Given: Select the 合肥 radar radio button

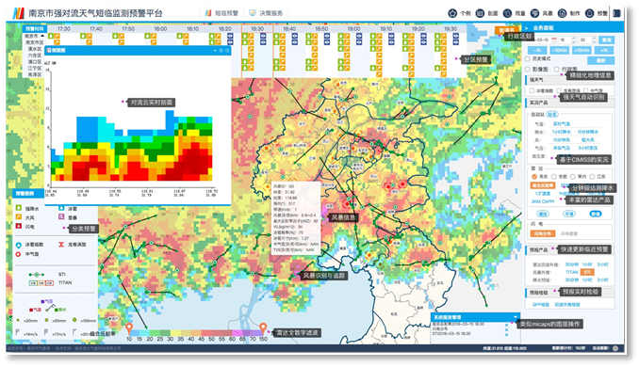Looking at the screenshot, I should (x=554, y=177).
